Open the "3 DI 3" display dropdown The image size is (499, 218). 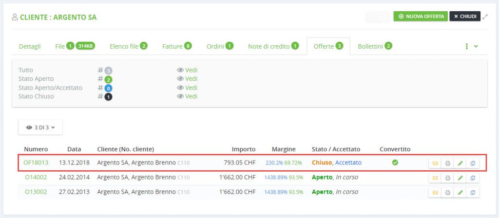tap(40, 127)
